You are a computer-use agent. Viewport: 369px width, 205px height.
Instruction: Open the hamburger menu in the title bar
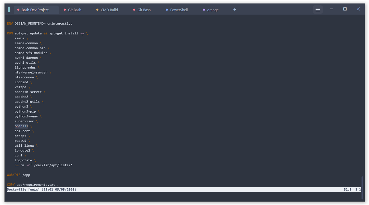[x=318, y=9]
